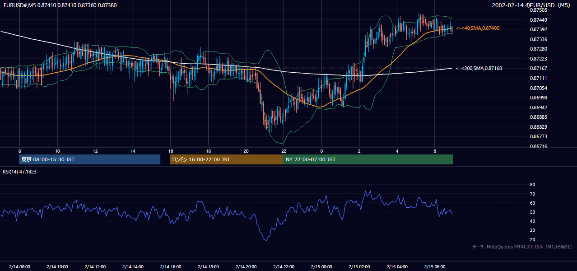The height and width of the screenshot is (271, 577).
Task: Click the 2/14 10:00 date axis label
Action: pyautogui.click(x=57, y=266)
